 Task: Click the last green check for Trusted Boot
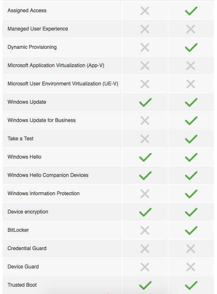[191, 285]
